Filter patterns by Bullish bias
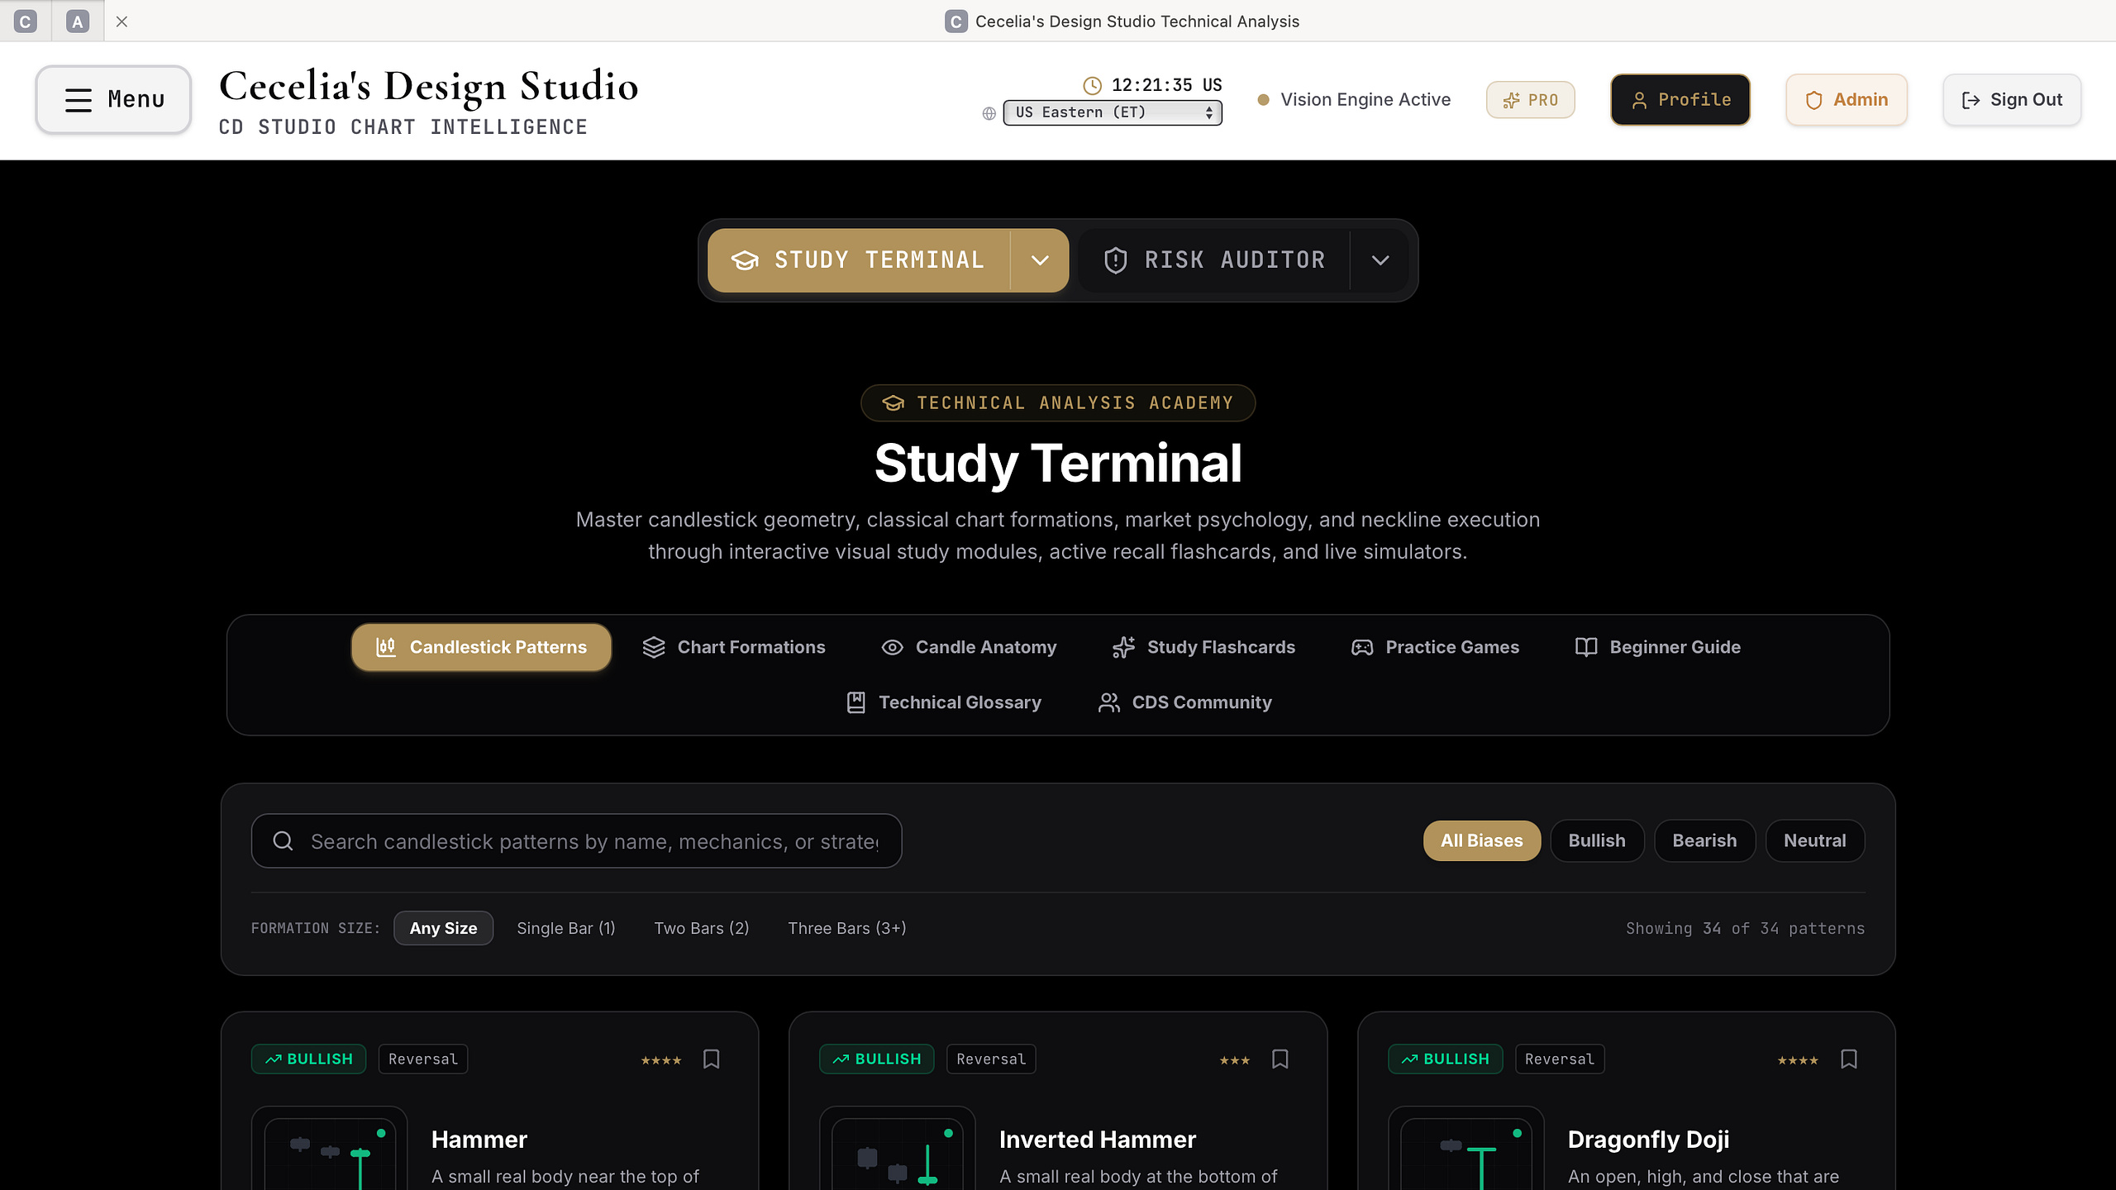 [x=1597, y=840]
